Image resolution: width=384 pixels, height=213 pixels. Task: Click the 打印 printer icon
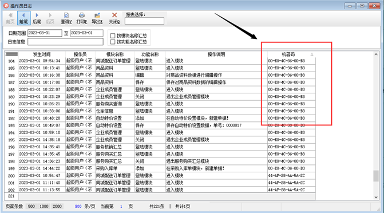[x=82, y=18]
